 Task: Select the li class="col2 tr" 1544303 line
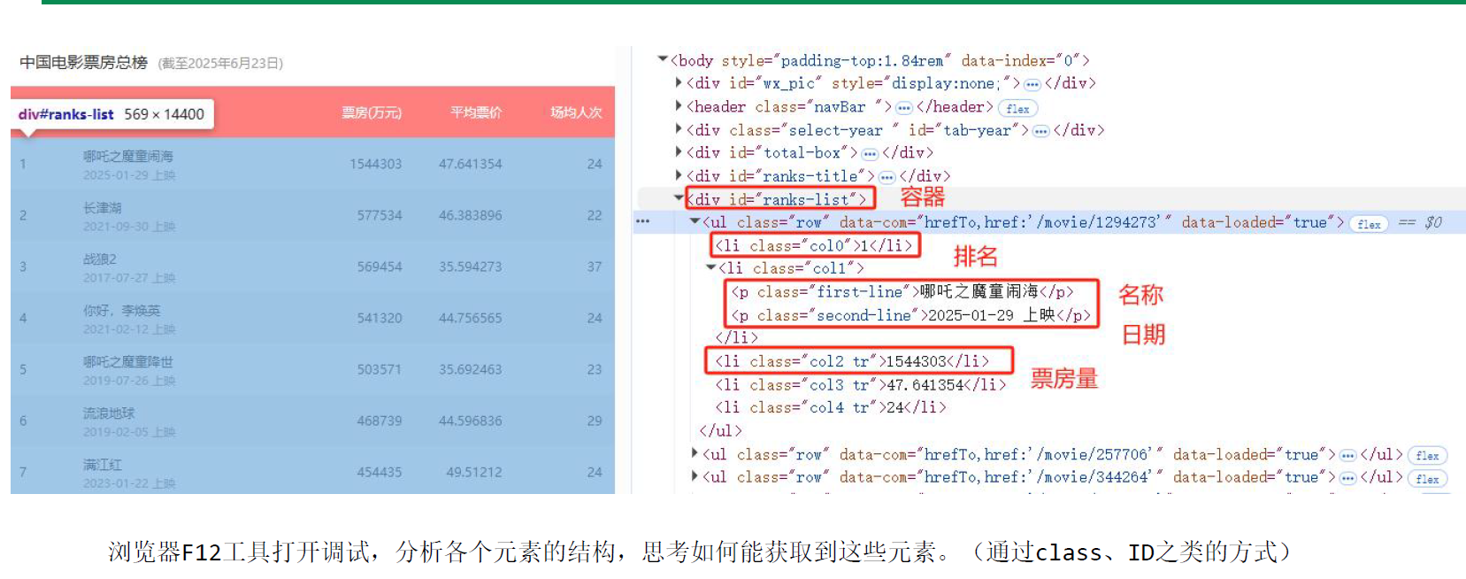click(852, 361)
